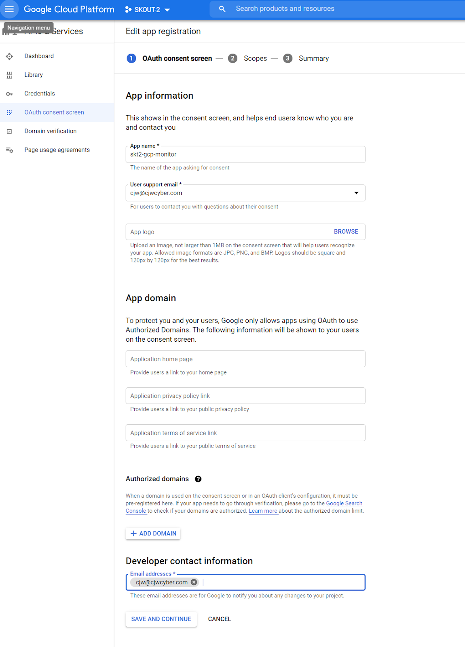Open the Learn more link
The image size is (465, 647).
click(x=263, y=511)
